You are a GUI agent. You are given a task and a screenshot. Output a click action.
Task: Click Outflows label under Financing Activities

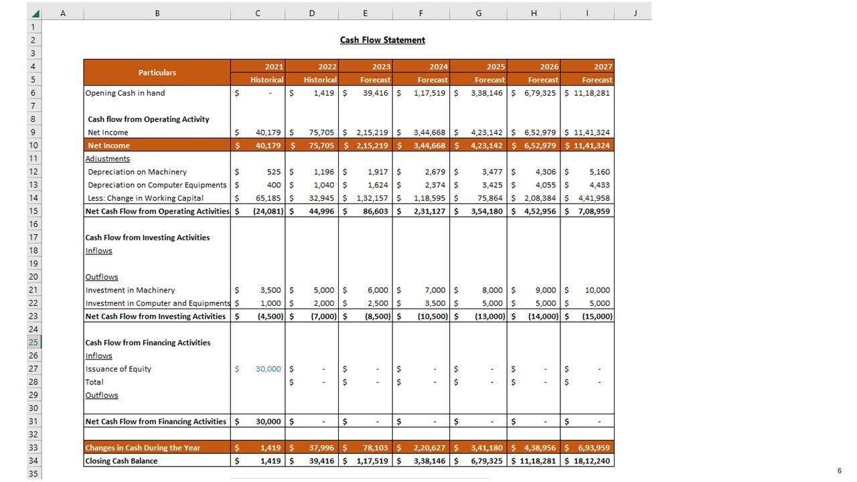[102, 396]
